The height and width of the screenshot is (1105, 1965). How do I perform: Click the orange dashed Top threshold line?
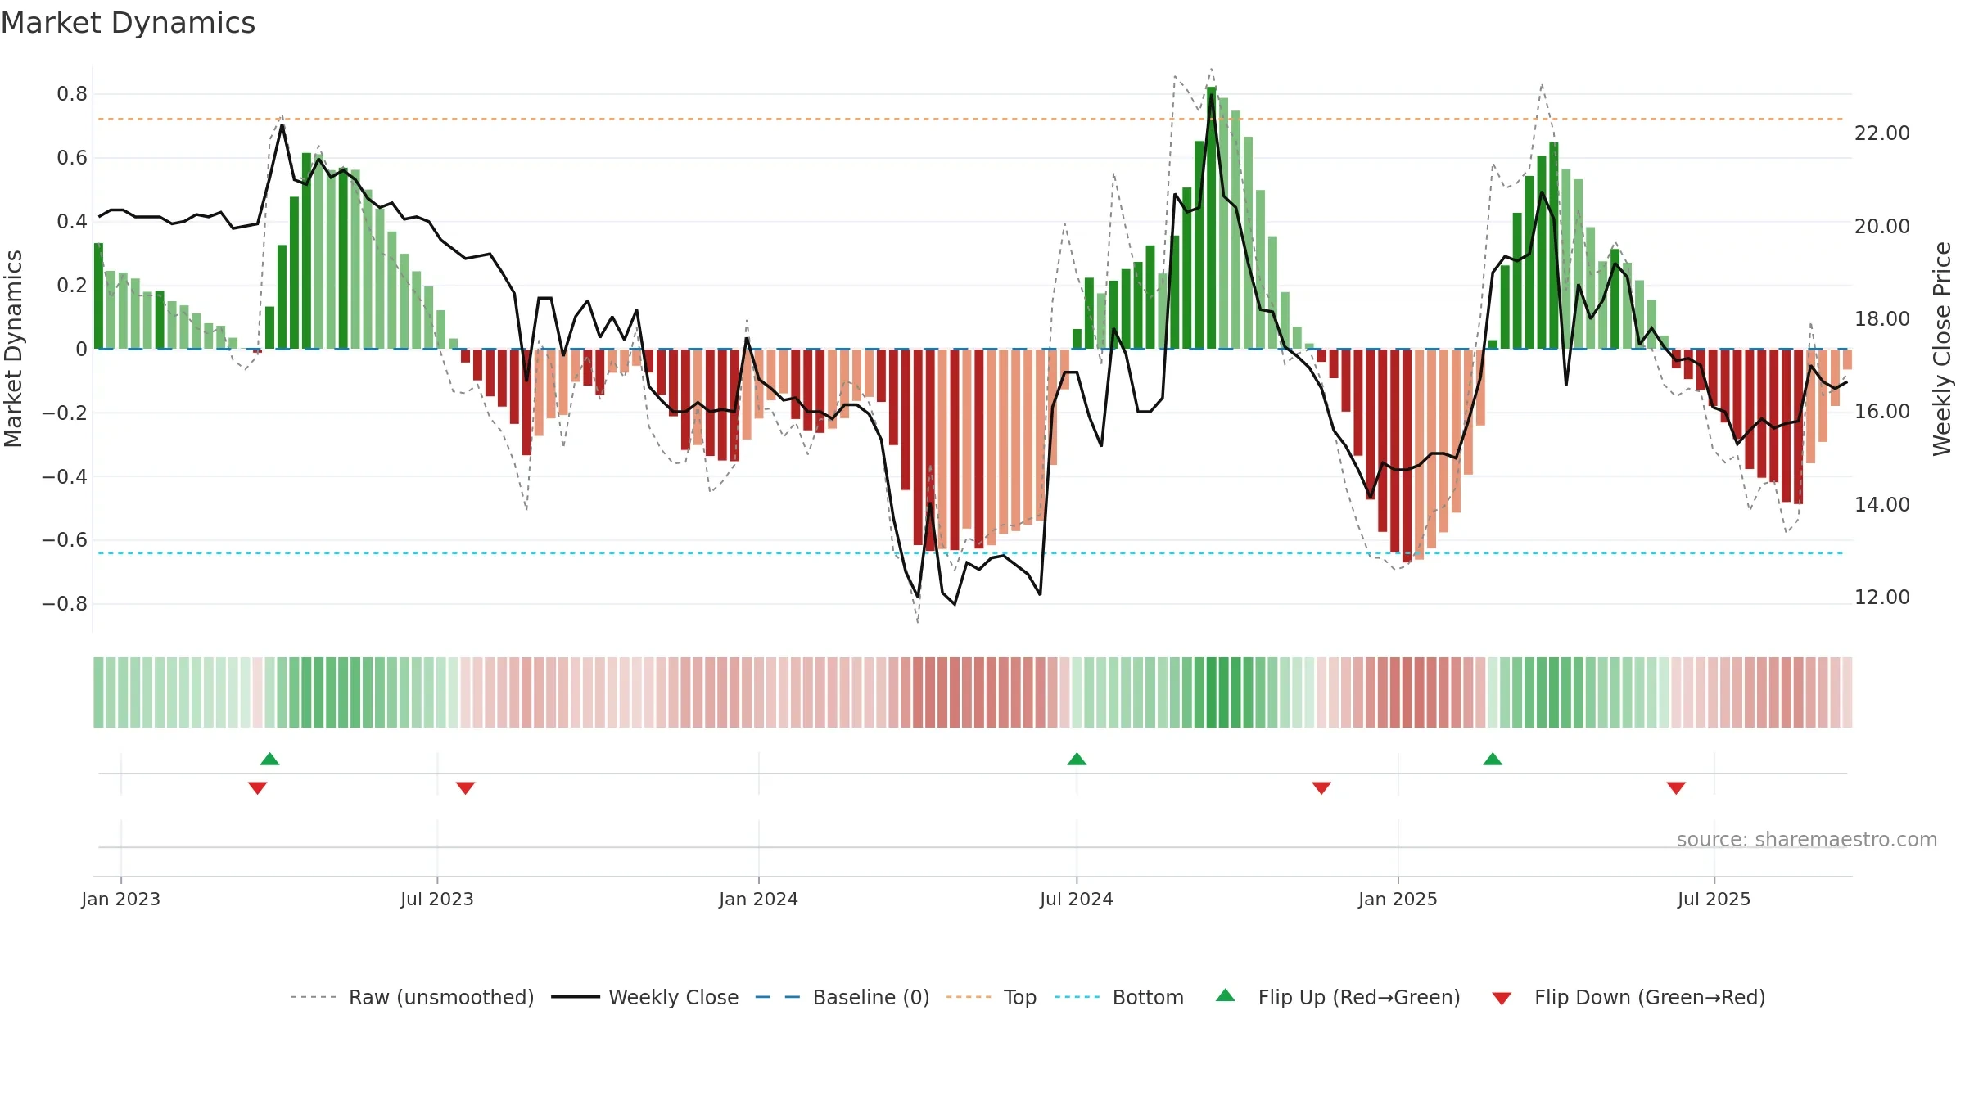(x=971, y=119)
